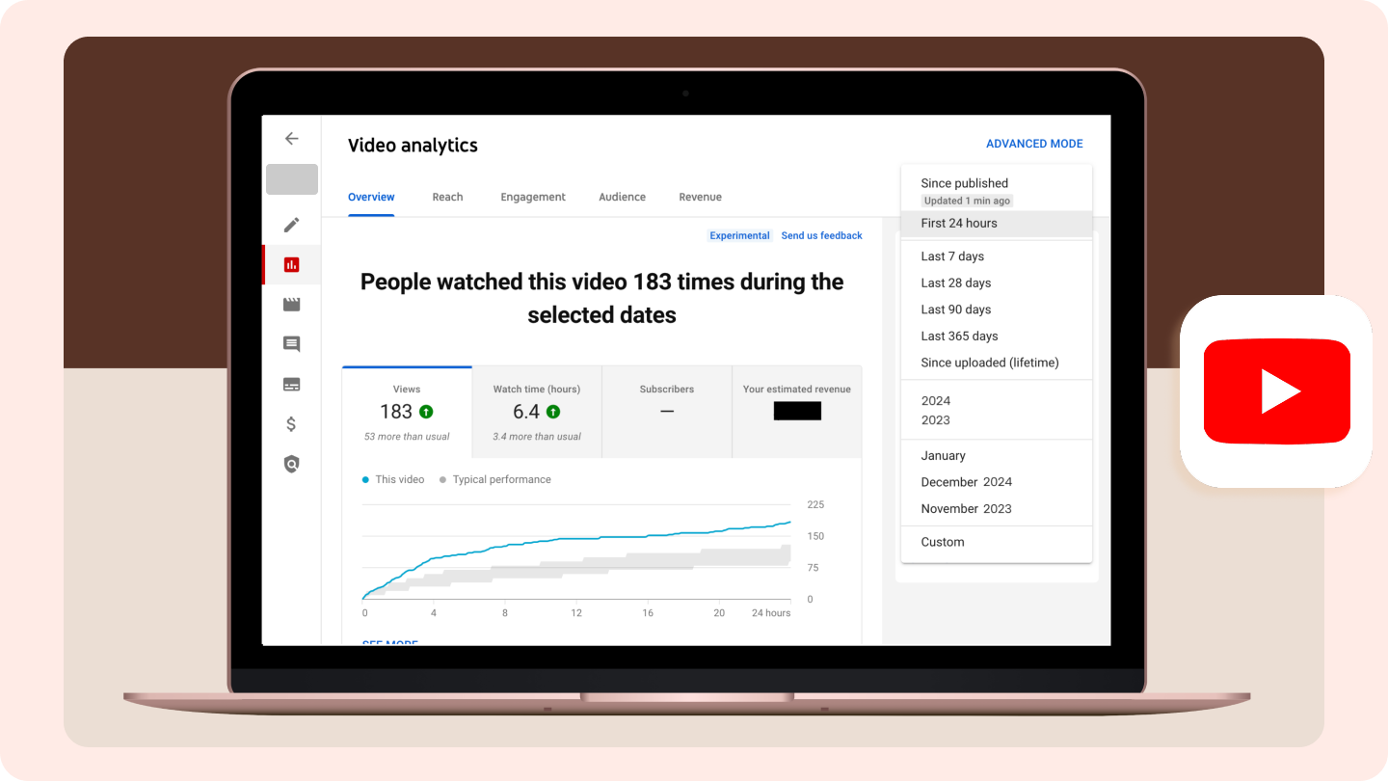Open Monetization via the dollar icon
This screenshot has width=1388, height=781.
(x=292, y=423)
